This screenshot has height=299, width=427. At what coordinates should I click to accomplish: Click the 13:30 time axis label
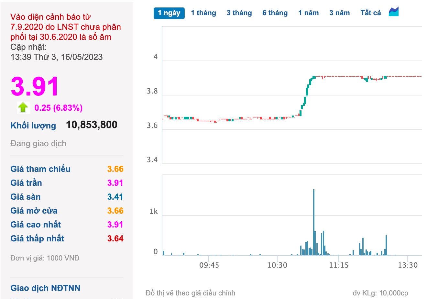(x=408, y=265)
